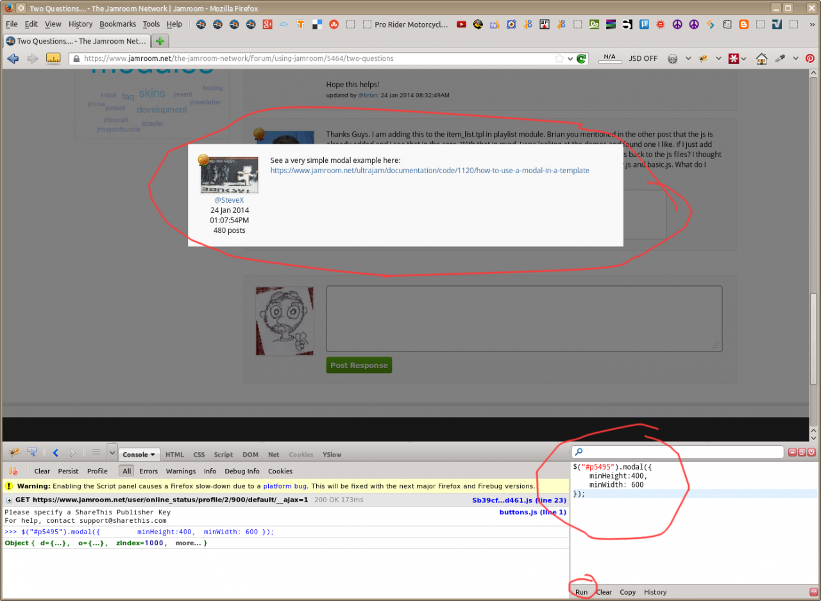Expand the GET online_status request entry
The height and width of the screenshot is (601, 821).
(9, 500)
